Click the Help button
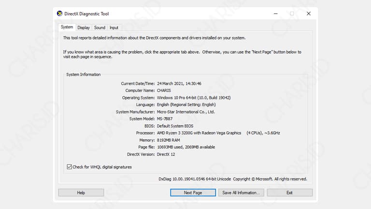Screen dimensions: 371x209 [x=81, y=193]
